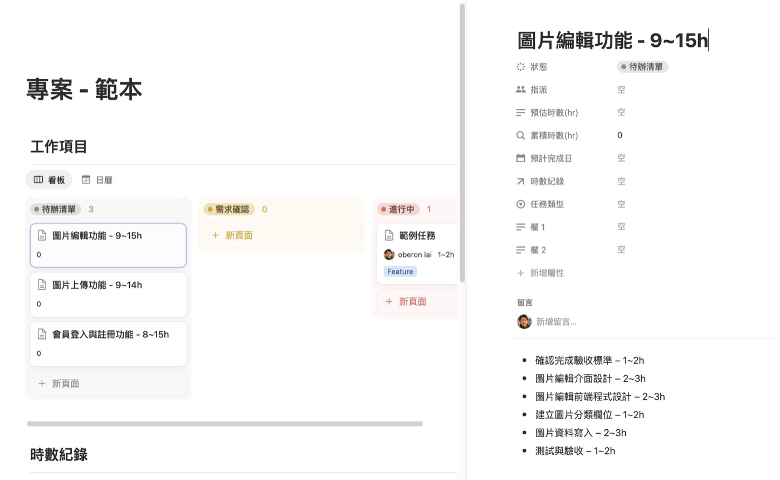Viewport: 780px width, 480px height.
Task: Click the 預計完成日 calendar icon
Action: pyautogui.click(x=520, y=158)
